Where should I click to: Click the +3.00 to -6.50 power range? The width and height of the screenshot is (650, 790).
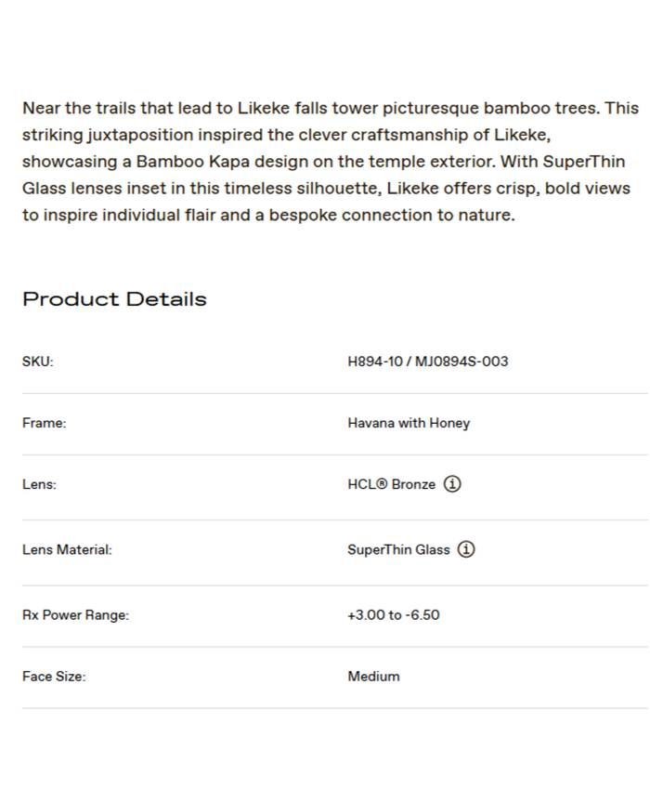point(394,614)
